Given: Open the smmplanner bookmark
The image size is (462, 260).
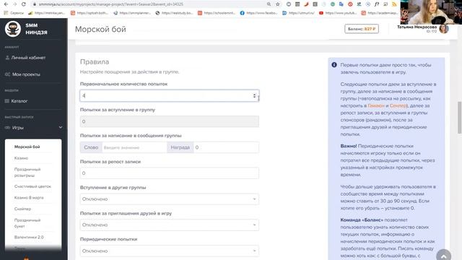Looking at the screenshot, I should click(x=132, y=13).
